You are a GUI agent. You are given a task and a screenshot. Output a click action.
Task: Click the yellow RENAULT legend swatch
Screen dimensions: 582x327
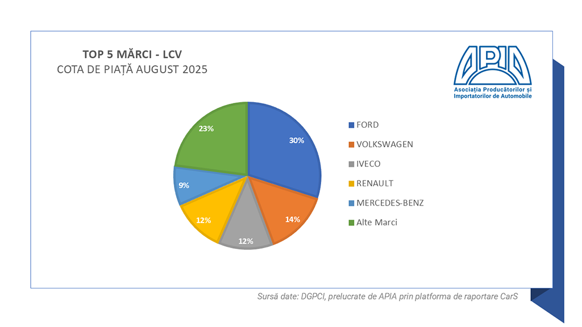pyautogui.click(x=351, y=183)
